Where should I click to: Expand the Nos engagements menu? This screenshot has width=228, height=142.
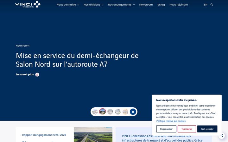coord(121,5)
